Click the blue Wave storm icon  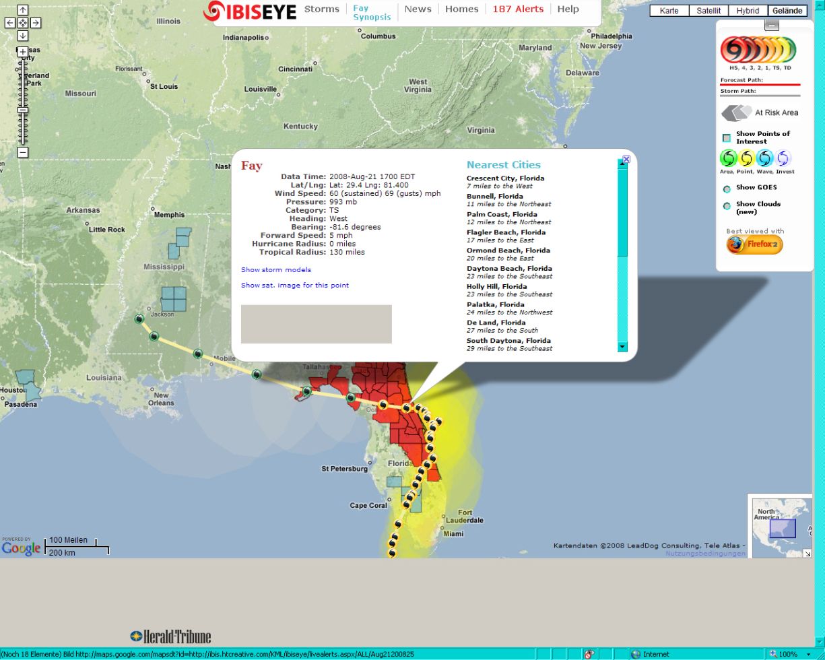(x=764, y=158)
